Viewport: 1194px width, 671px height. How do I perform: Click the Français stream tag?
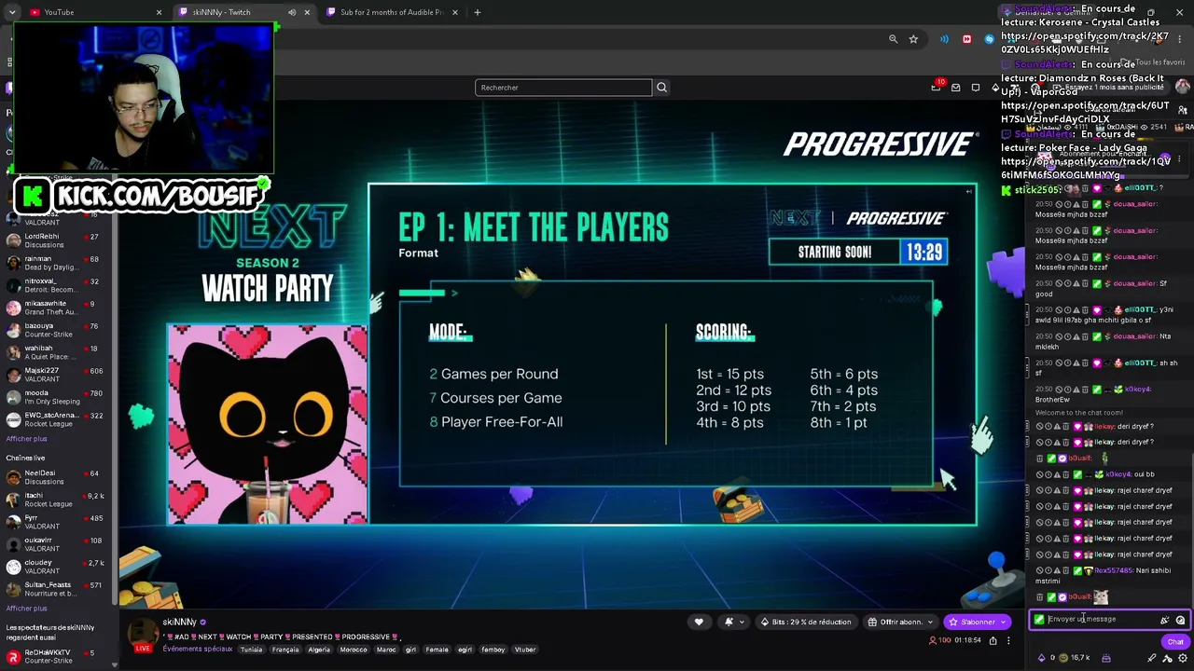285,650
